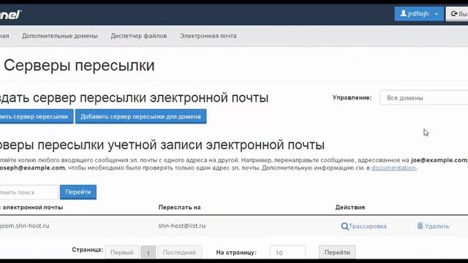This screenshot has width=468, height=263.
Task: Select page 1 in pagination
Action: tap(148, 253)
